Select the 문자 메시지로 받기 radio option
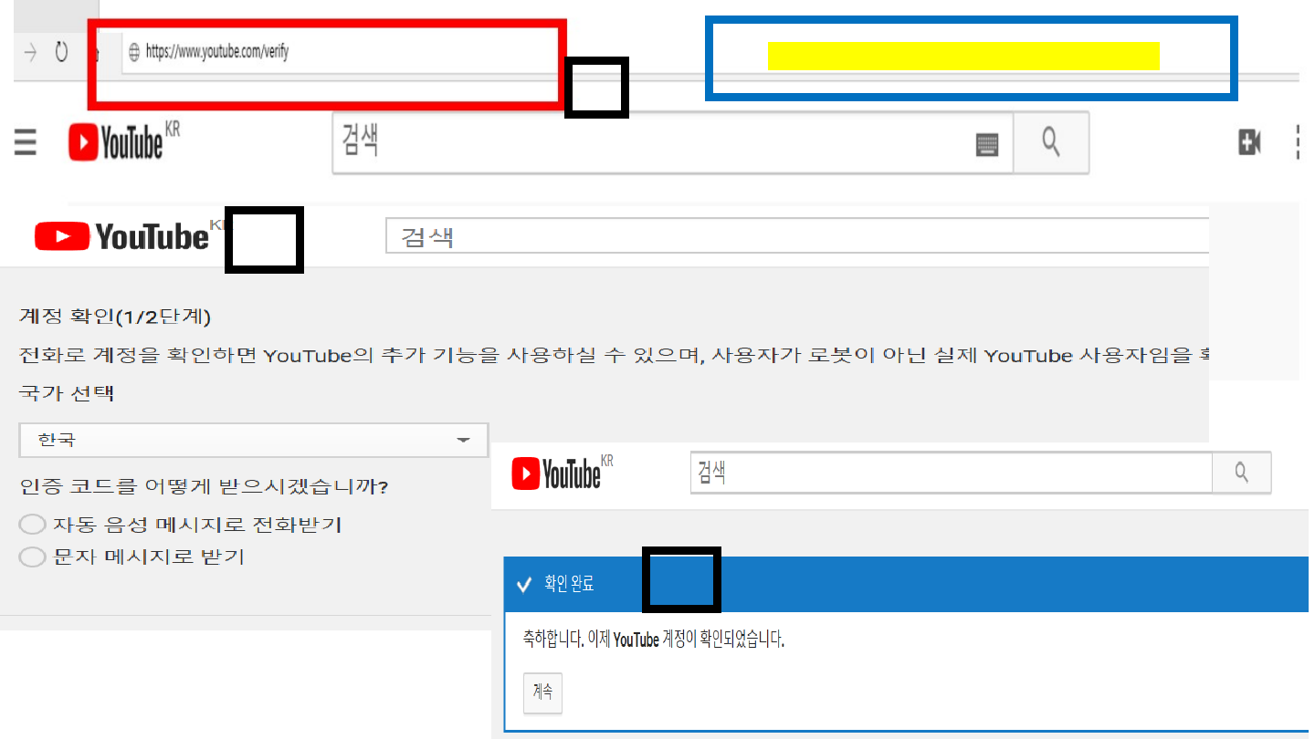This screenshot has width=1315, height=739. [32, 557]
